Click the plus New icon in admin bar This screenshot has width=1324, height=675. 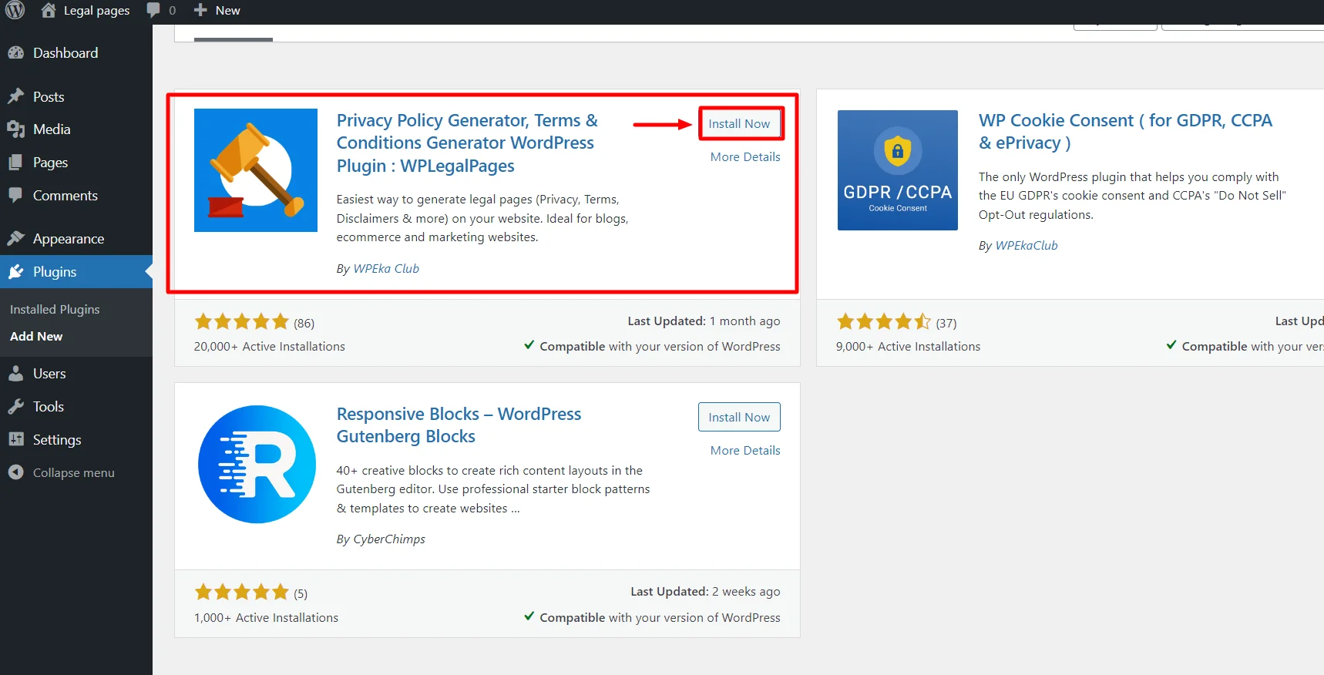tap(200, 10)
